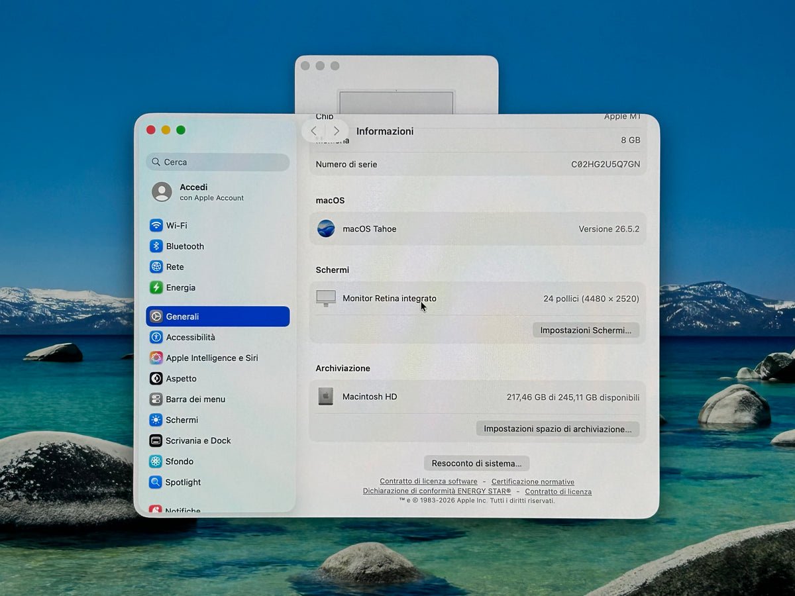Open Scrivania e Dock settings
This screenshot has width=795, height=596.
click(217, 440)
